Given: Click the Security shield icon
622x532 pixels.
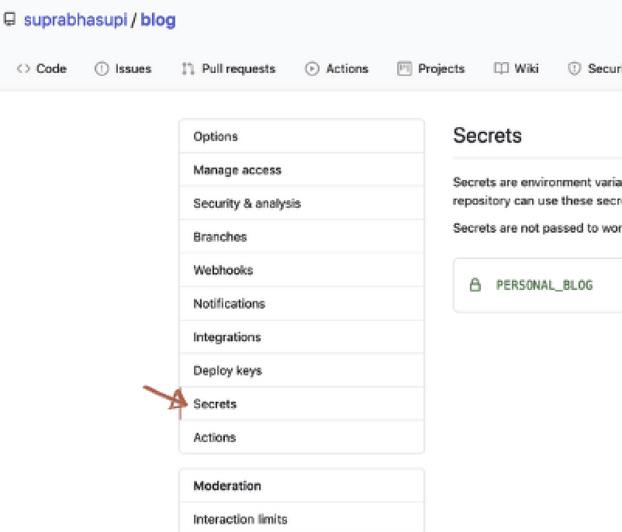Looking at the screenshot, I should [574, 68].
